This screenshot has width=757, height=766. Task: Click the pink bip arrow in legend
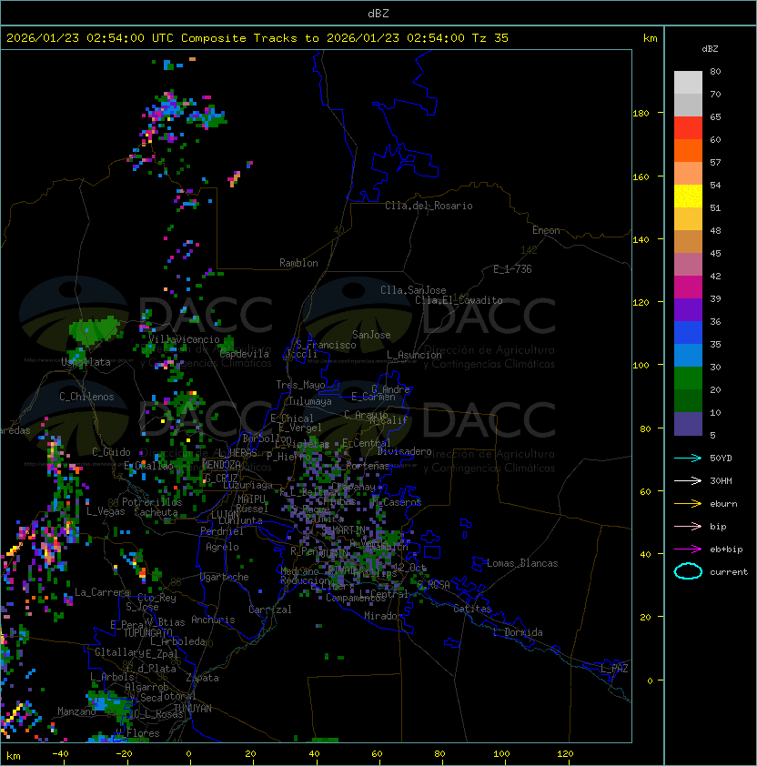coord(688,527)
